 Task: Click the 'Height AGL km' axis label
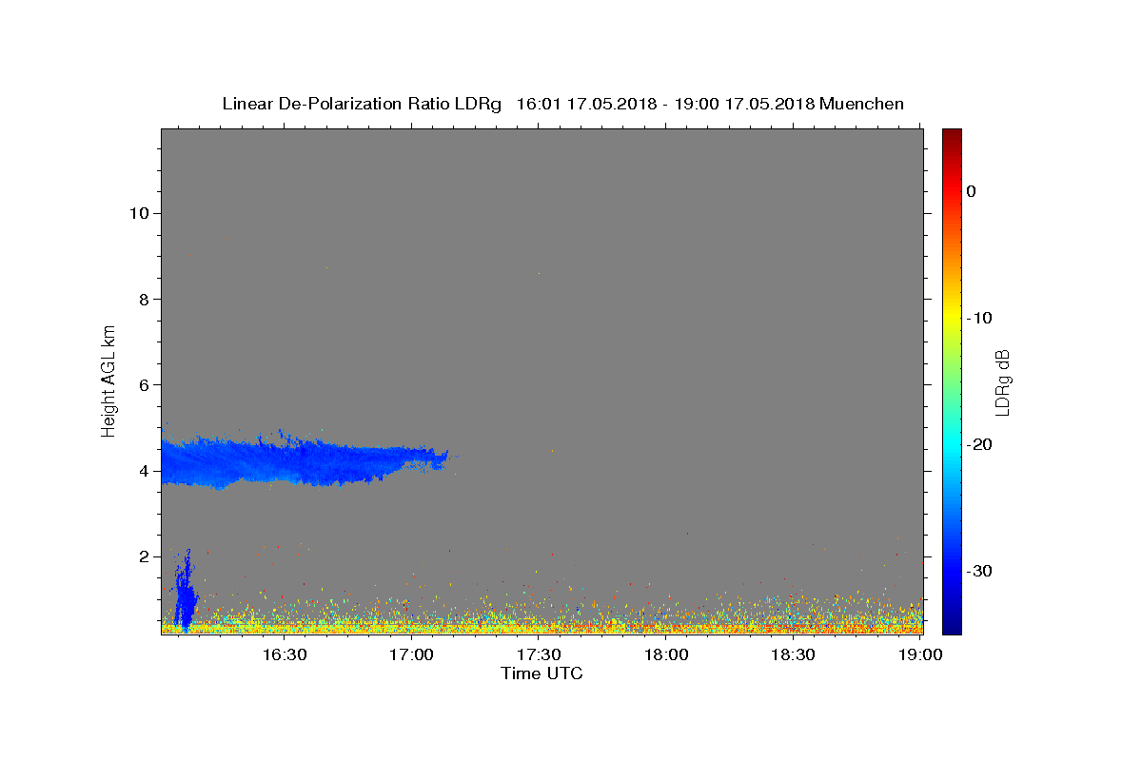click(x=109, y=380)
